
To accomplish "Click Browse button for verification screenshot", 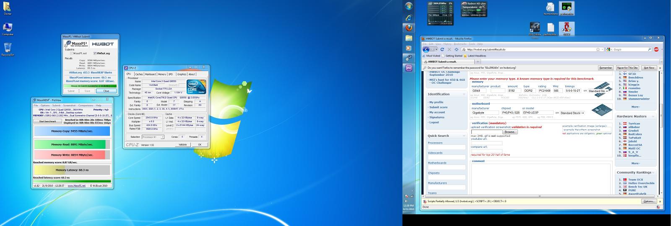I will (x=510, y=132).
